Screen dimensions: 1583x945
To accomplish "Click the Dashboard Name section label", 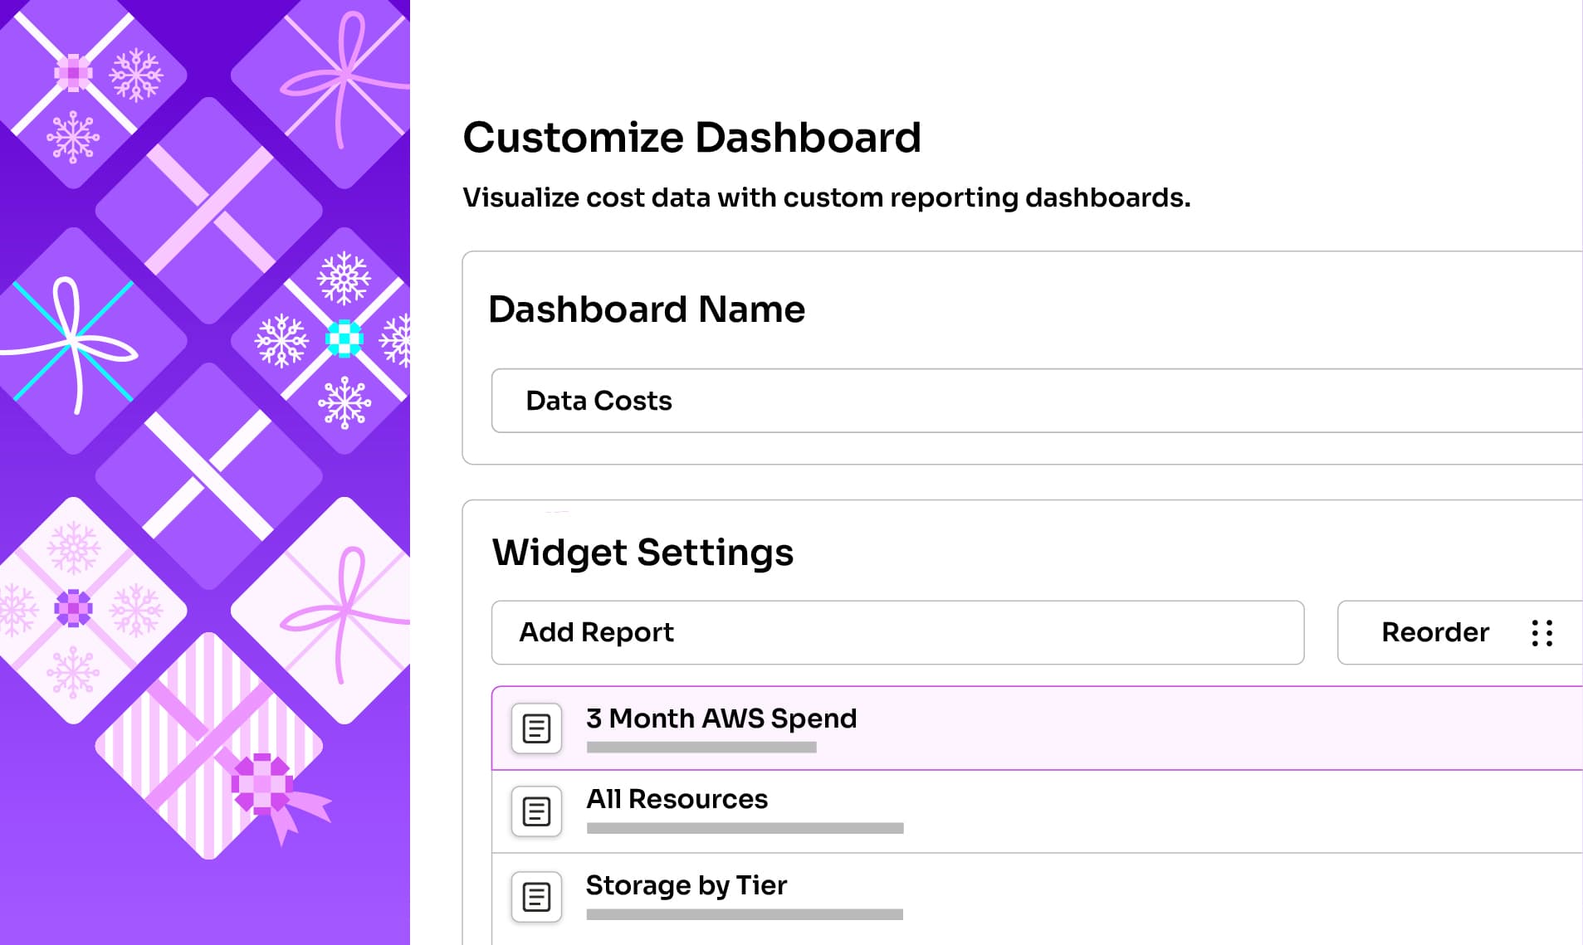I will tap(647, 309).
